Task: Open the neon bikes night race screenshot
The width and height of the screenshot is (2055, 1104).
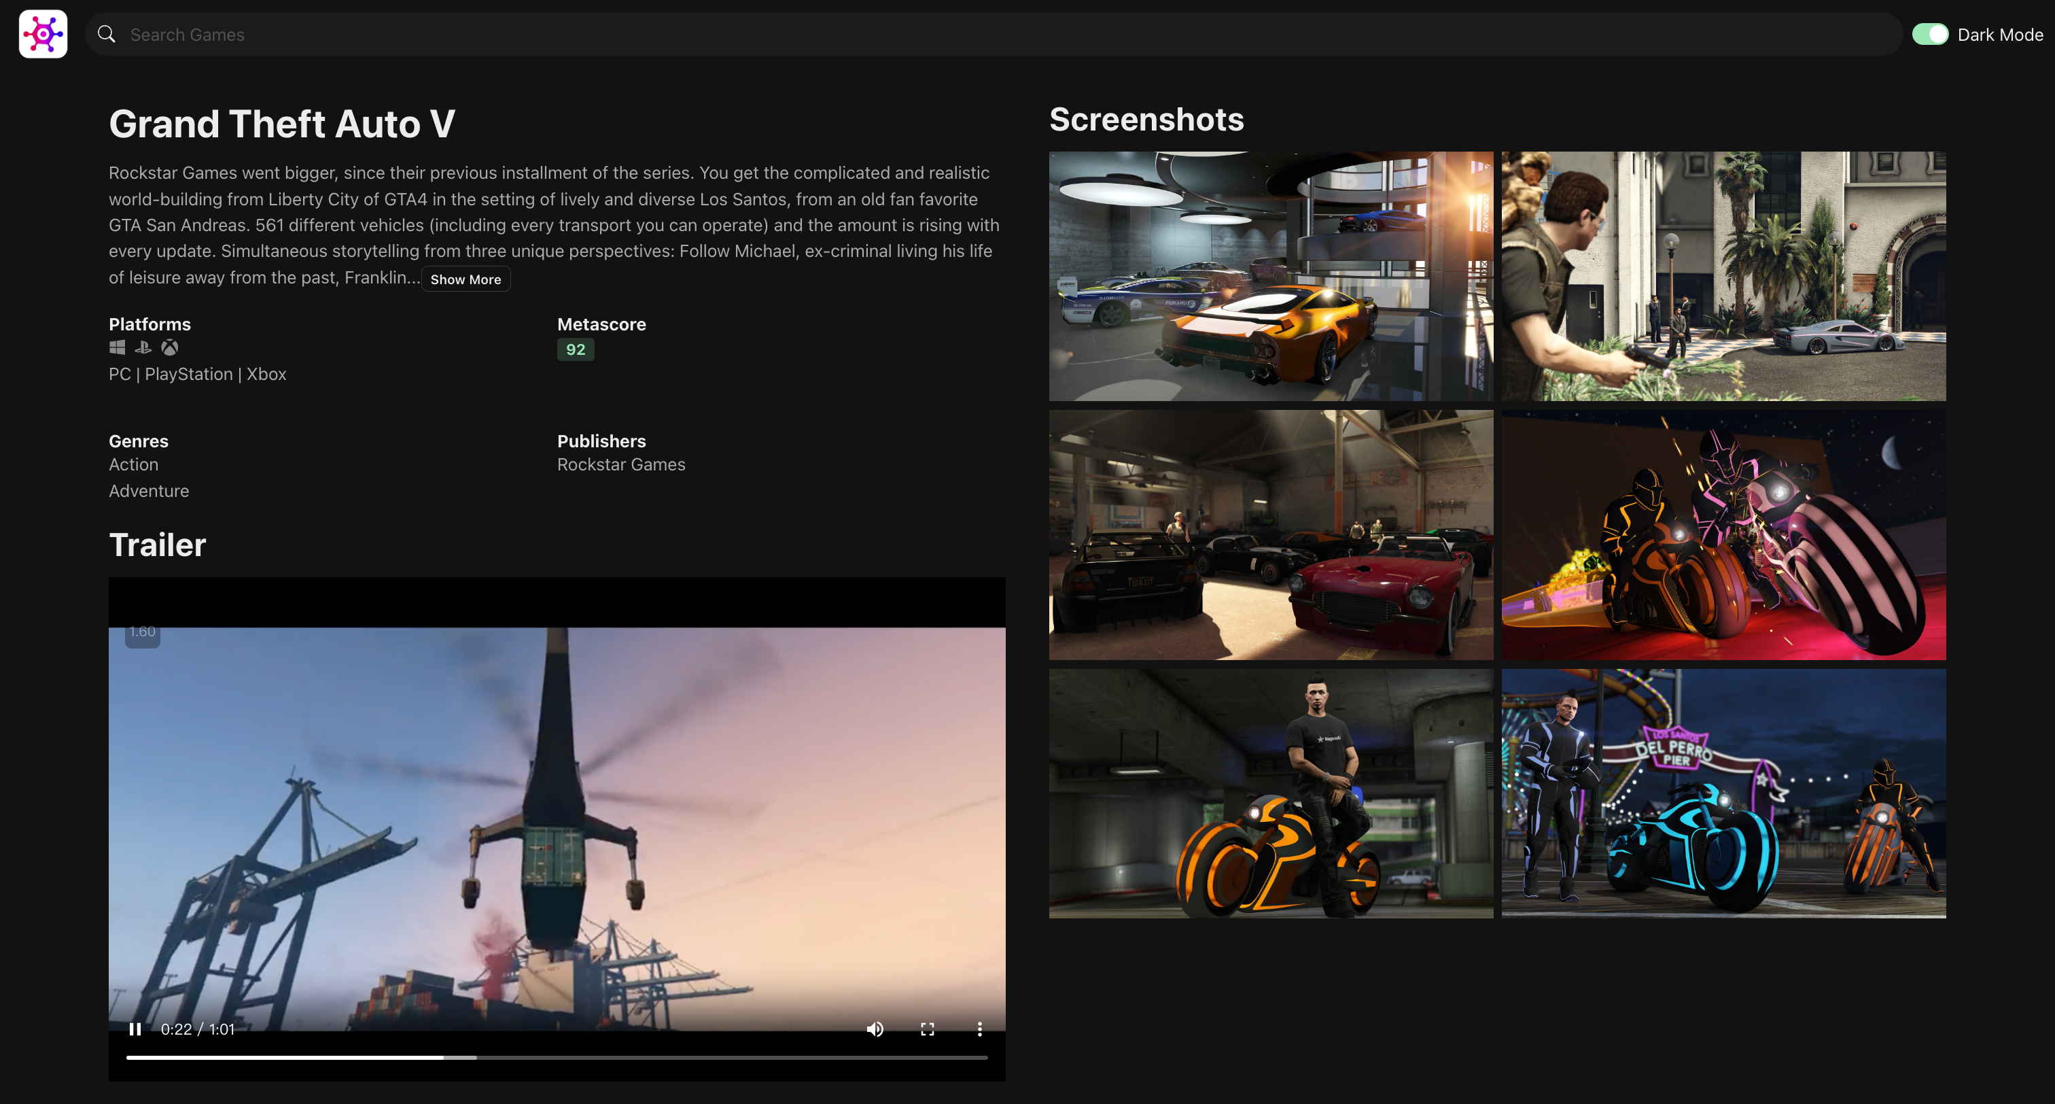Action: (1724, 535)
